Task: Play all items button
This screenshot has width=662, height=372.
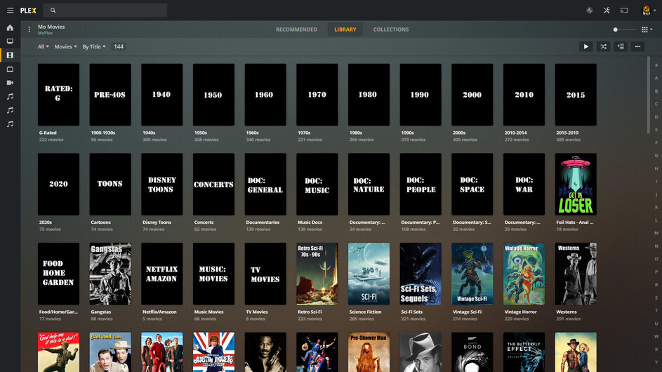Action: point(586,46)
